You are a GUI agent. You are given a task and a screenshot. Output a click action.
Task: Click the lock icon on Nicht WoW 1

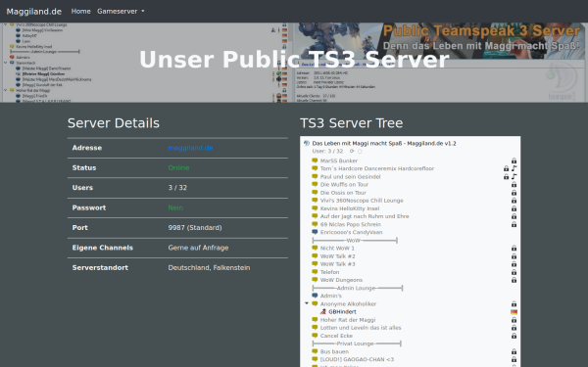pos(514,248)
